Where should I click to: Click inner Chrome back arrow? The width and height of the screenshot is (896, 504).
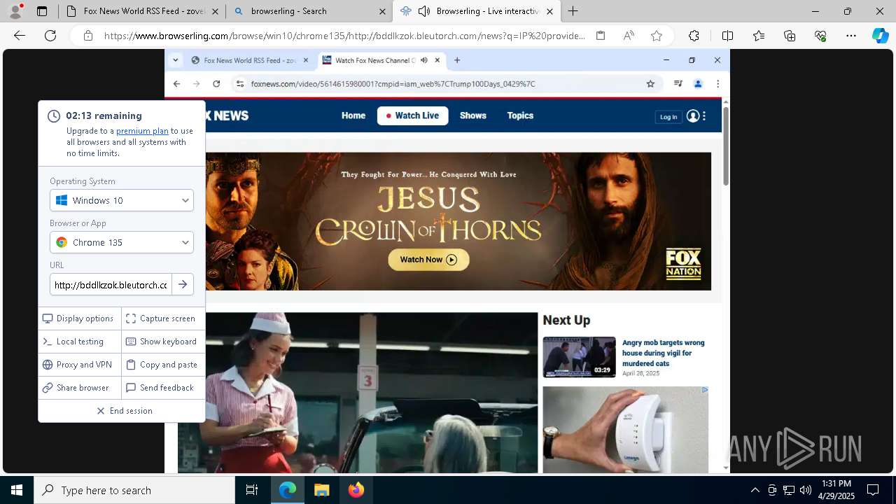[176, 84]
